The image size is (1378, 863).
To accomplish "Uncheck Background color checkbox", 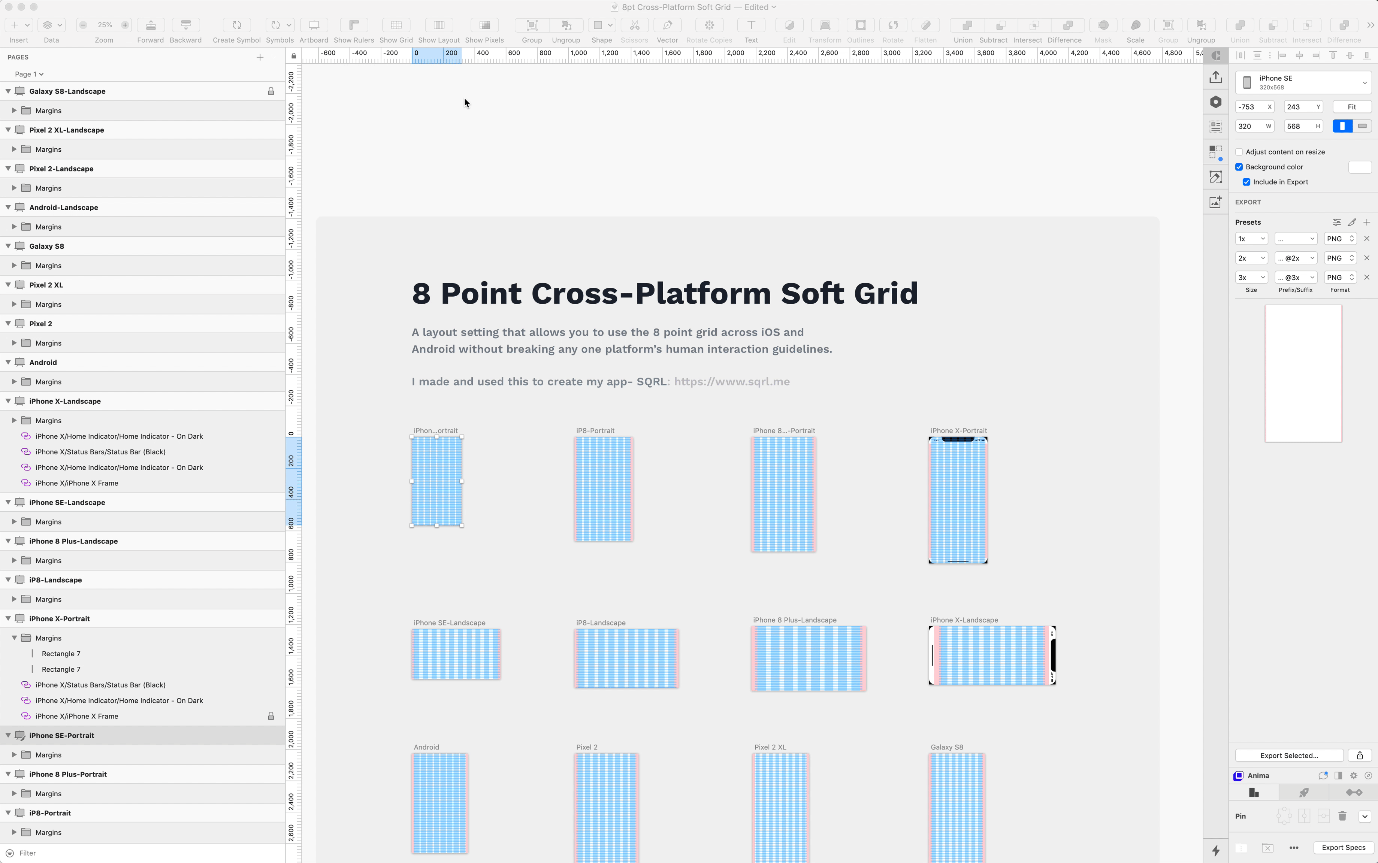I will 1239,167.
